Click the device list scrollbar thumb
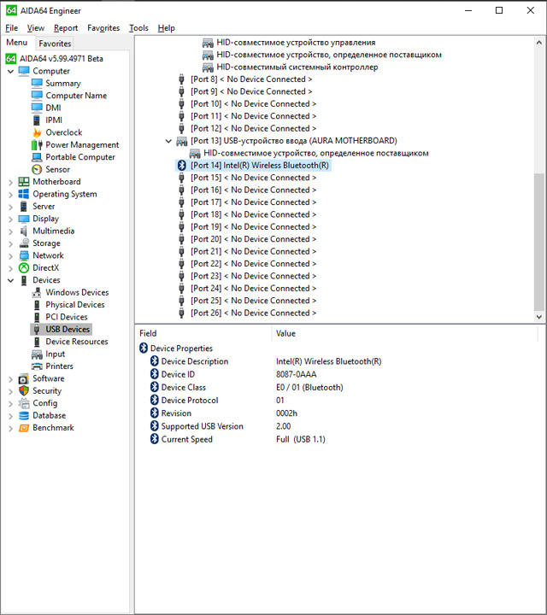547x615 pixels. tap(538, 241)
